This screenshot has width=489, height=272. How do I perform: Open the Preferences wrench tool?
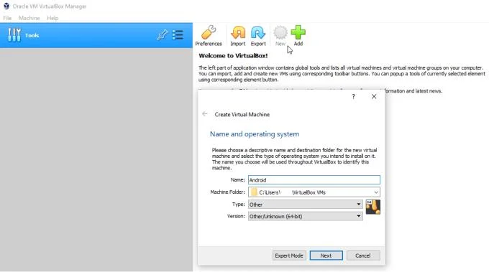(209, 36)
